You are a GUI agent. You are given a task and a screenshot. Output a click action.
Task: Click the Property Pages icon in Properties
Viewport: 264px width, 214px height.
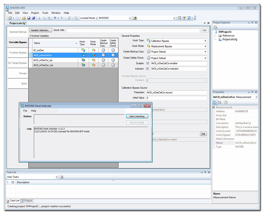[x=226, y=102]
